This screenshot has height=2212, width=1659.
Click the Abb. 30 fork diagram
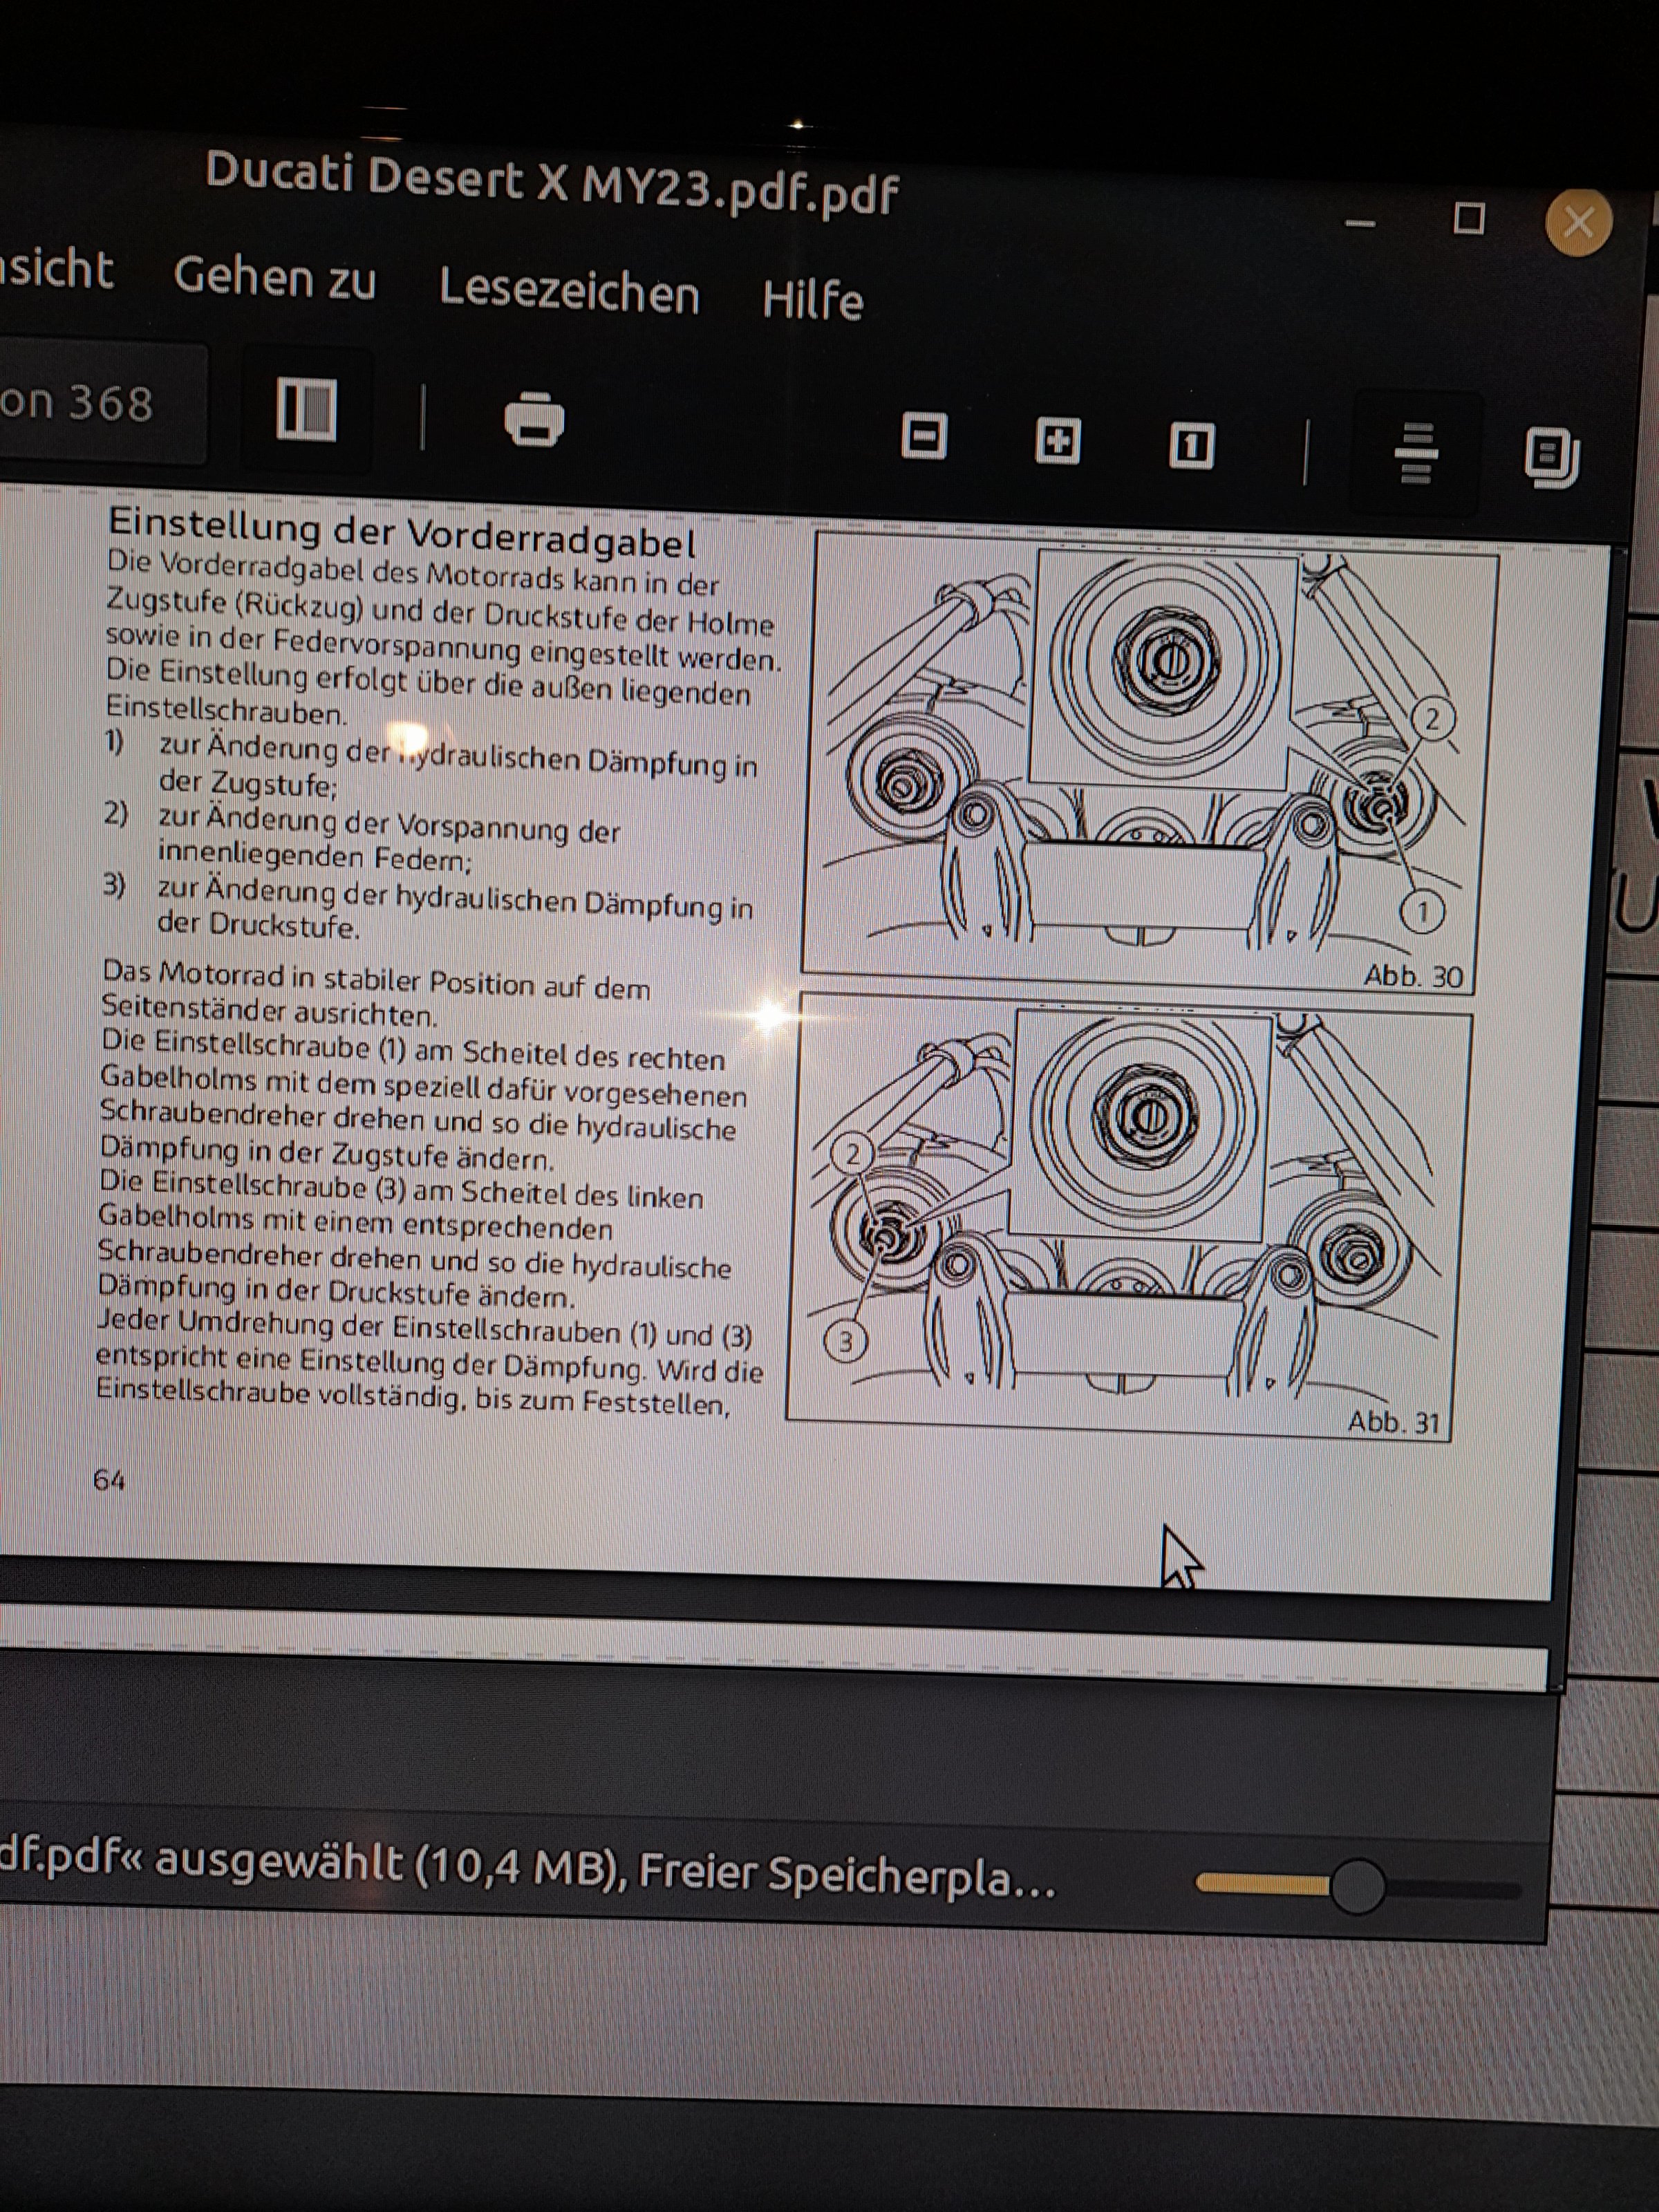point(1150,760)
